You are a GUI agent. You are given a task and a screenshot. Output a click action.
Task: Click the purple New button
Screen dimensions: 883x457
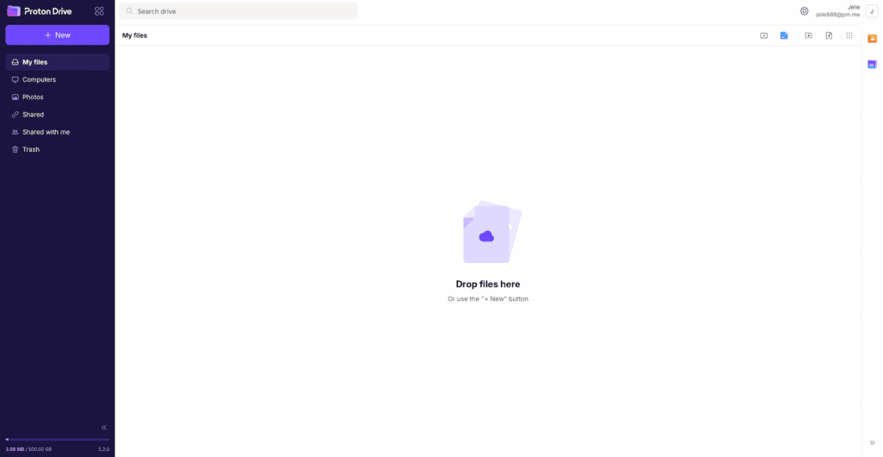57,34
